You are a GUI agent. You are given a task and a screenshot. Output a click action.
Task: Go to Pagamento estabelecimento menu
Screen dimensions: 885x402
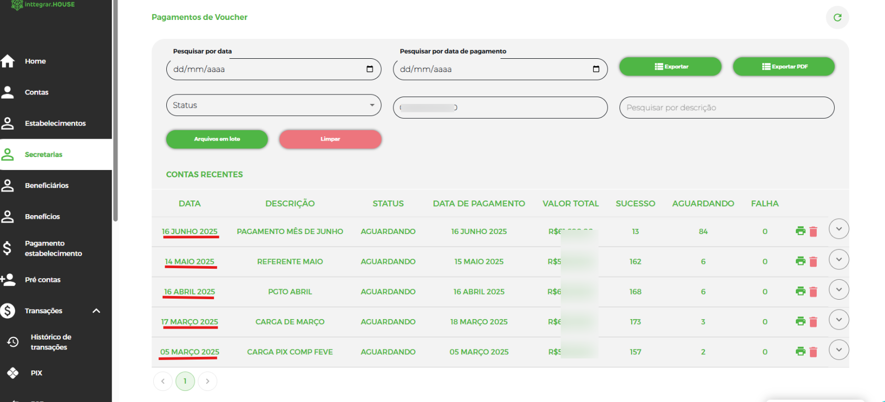pos(53,248)
